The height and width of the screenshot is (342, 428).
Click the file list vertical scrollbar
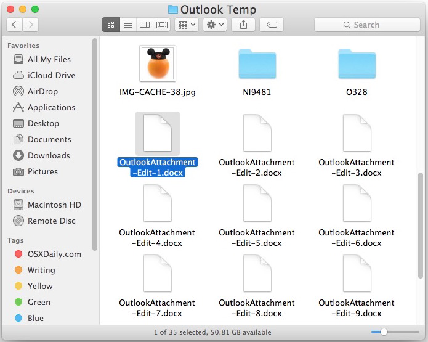pyautogui.click(x=421, y=226)
